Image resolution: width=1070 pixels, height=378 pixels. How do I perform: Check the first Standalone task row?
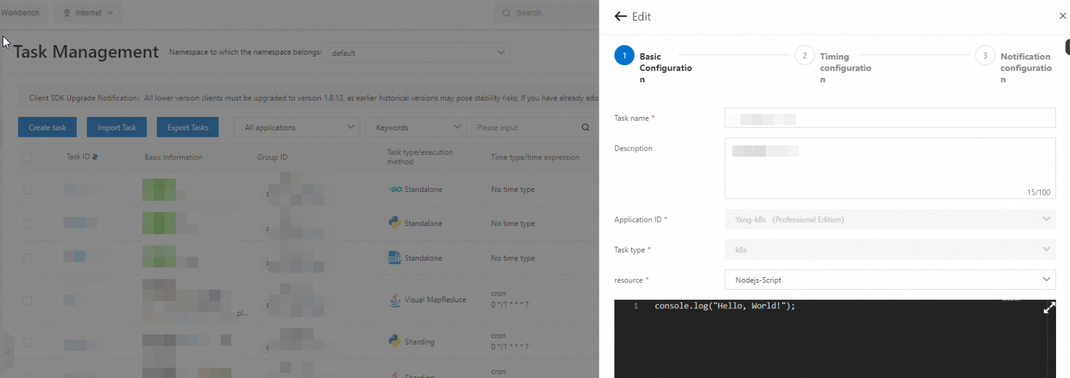pyautogui.click(x=27, y=190)
